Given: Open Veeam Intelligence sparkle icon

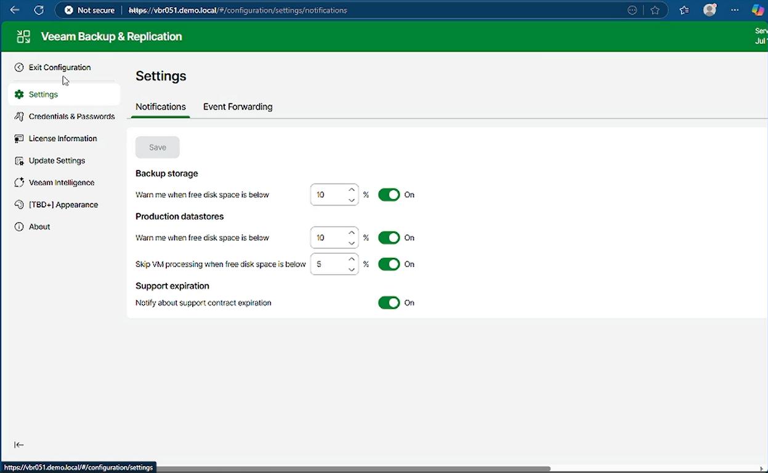Looking at the screenshot, I should [x=19, y=183].
